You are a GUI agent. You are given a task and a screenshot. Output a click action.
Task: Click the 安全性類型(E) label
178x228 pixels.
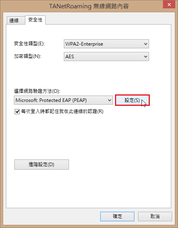pos(29,44)
